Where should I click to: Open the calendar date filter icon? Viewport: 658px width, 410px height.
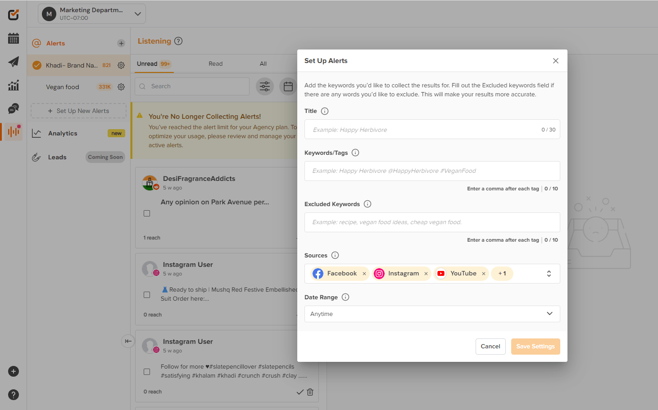288,86
